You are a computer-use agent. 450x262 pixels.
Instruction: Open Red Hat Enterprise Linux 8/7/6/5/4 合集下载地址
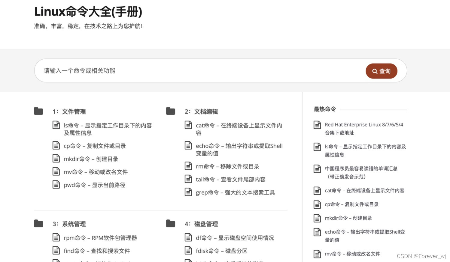(364, 129)
